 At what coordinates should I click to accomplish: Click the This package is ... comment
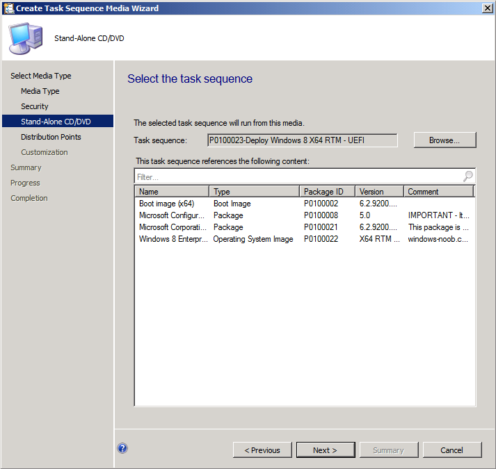pos(438,227)
